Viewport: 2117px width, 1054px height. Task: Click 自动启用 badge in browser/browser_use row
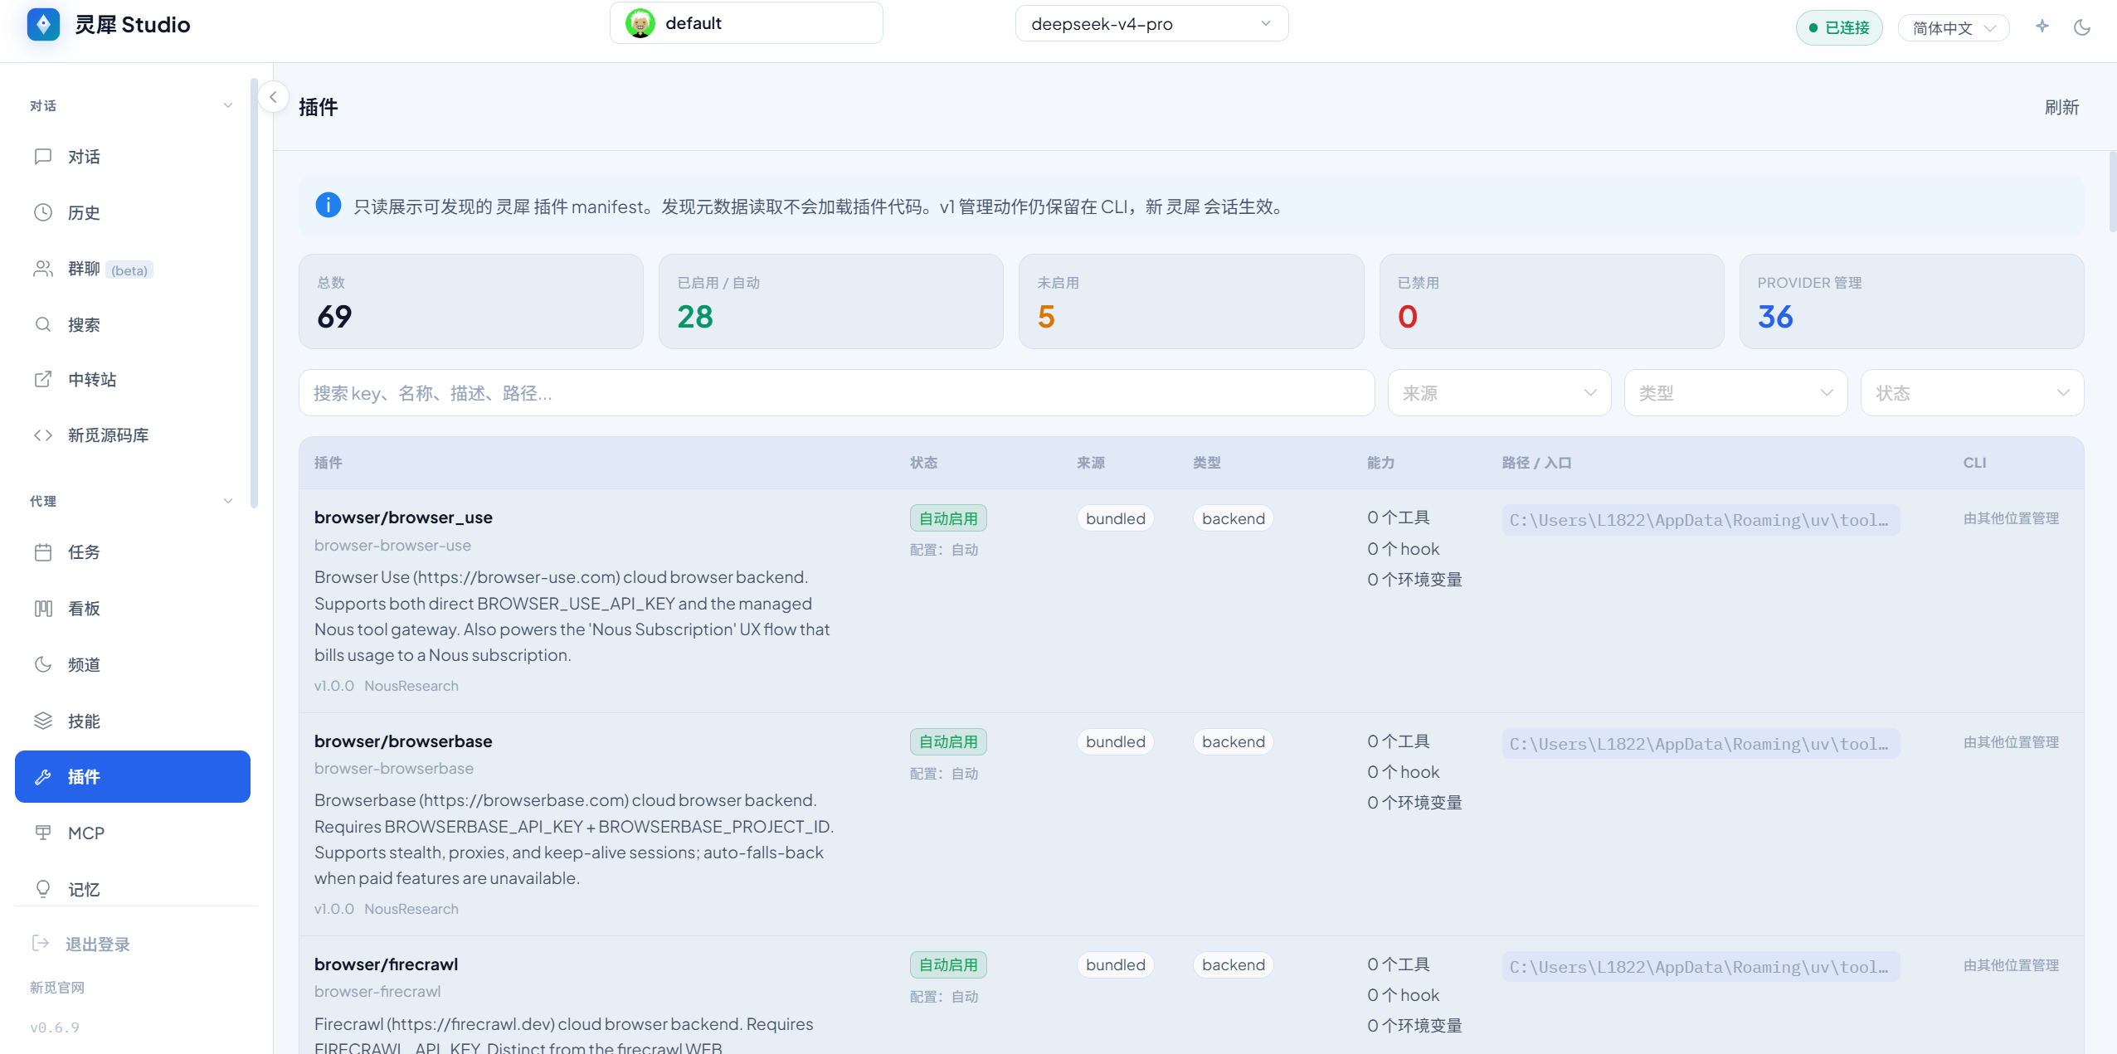948,518
